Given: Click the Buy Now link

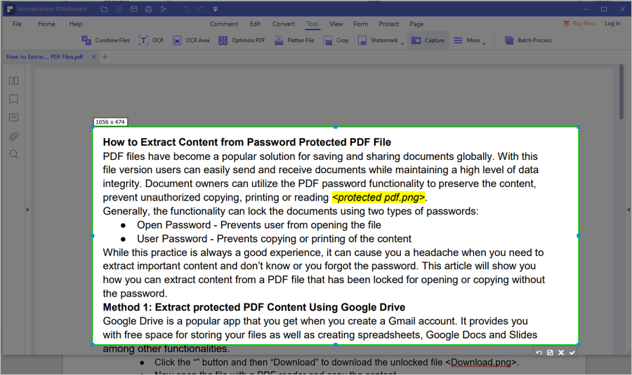Looking at the screenshot, I should (x=579, y=24).
